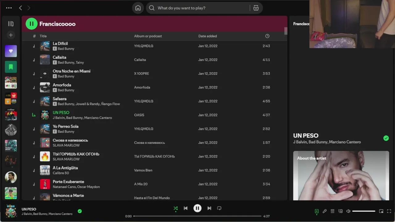
Task: Toggle Liked checkmark in bottom player bar
Action: pos(80,211)
